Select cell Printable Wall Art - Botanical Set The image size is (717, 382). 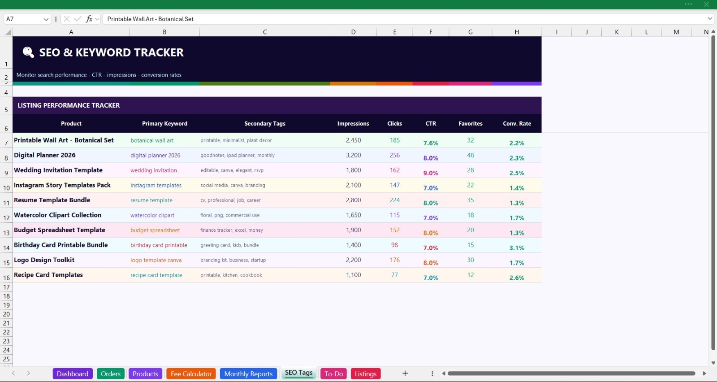pos(71,140)
